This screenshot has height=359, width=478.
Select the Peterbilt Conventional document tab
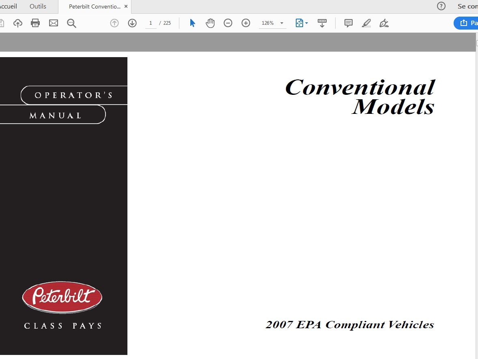tap(95, 6)
